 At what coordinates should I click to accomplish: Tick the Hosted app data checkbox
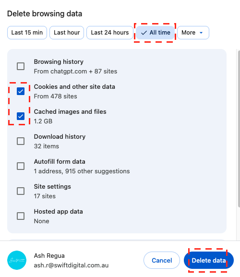coord(21,216)
